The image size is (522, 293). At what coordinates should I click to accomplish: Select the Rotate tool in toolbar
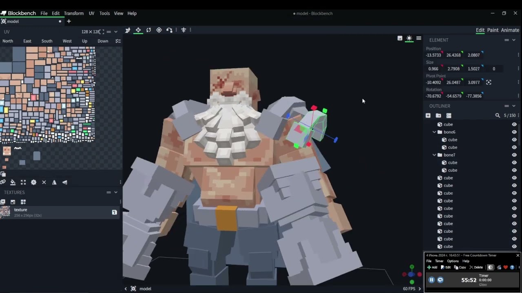tap(148, 30)
